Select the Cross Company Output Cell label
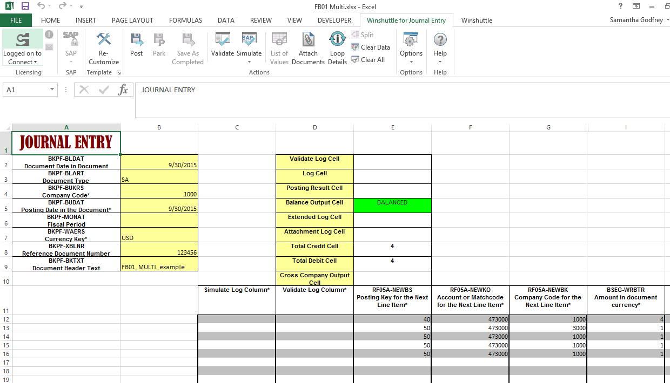Screen dimensions: 670x383 coord(314,278)
